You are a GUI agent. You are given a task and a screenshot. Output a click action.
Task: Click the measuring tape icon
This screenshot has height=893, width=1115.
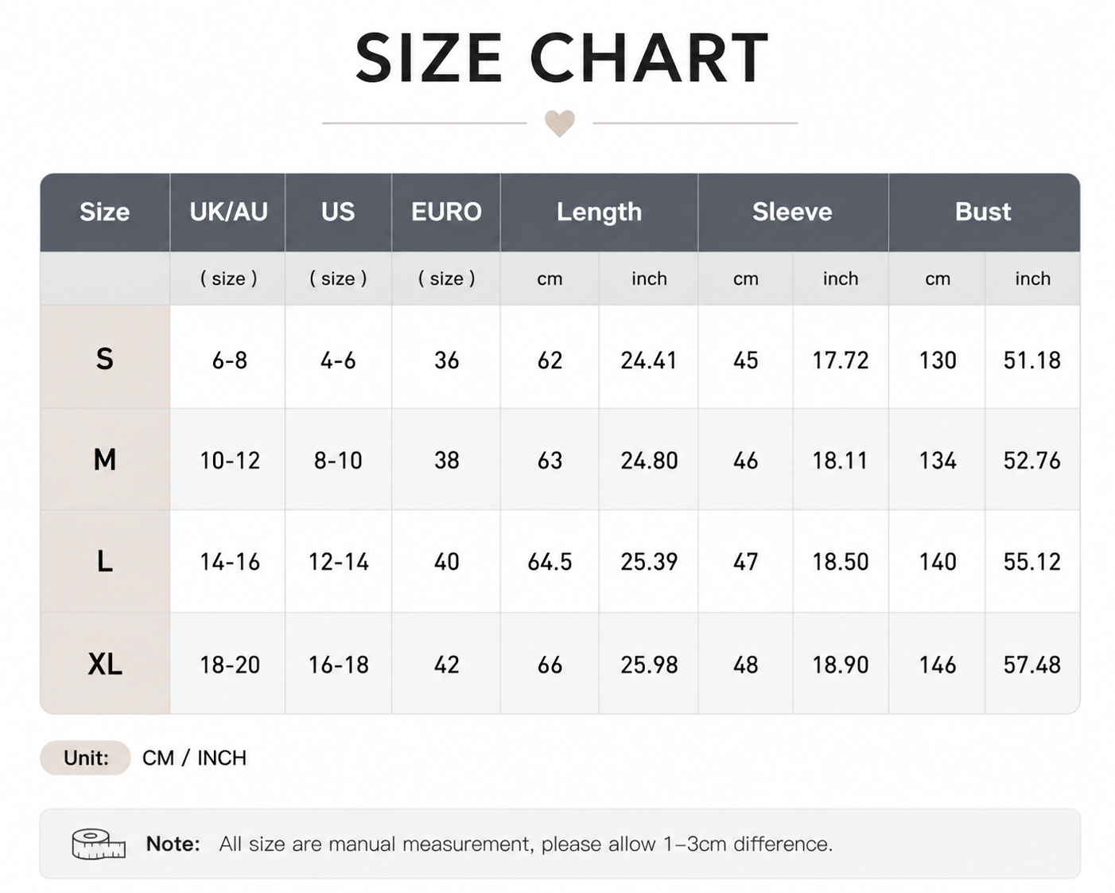pos(99,844)
